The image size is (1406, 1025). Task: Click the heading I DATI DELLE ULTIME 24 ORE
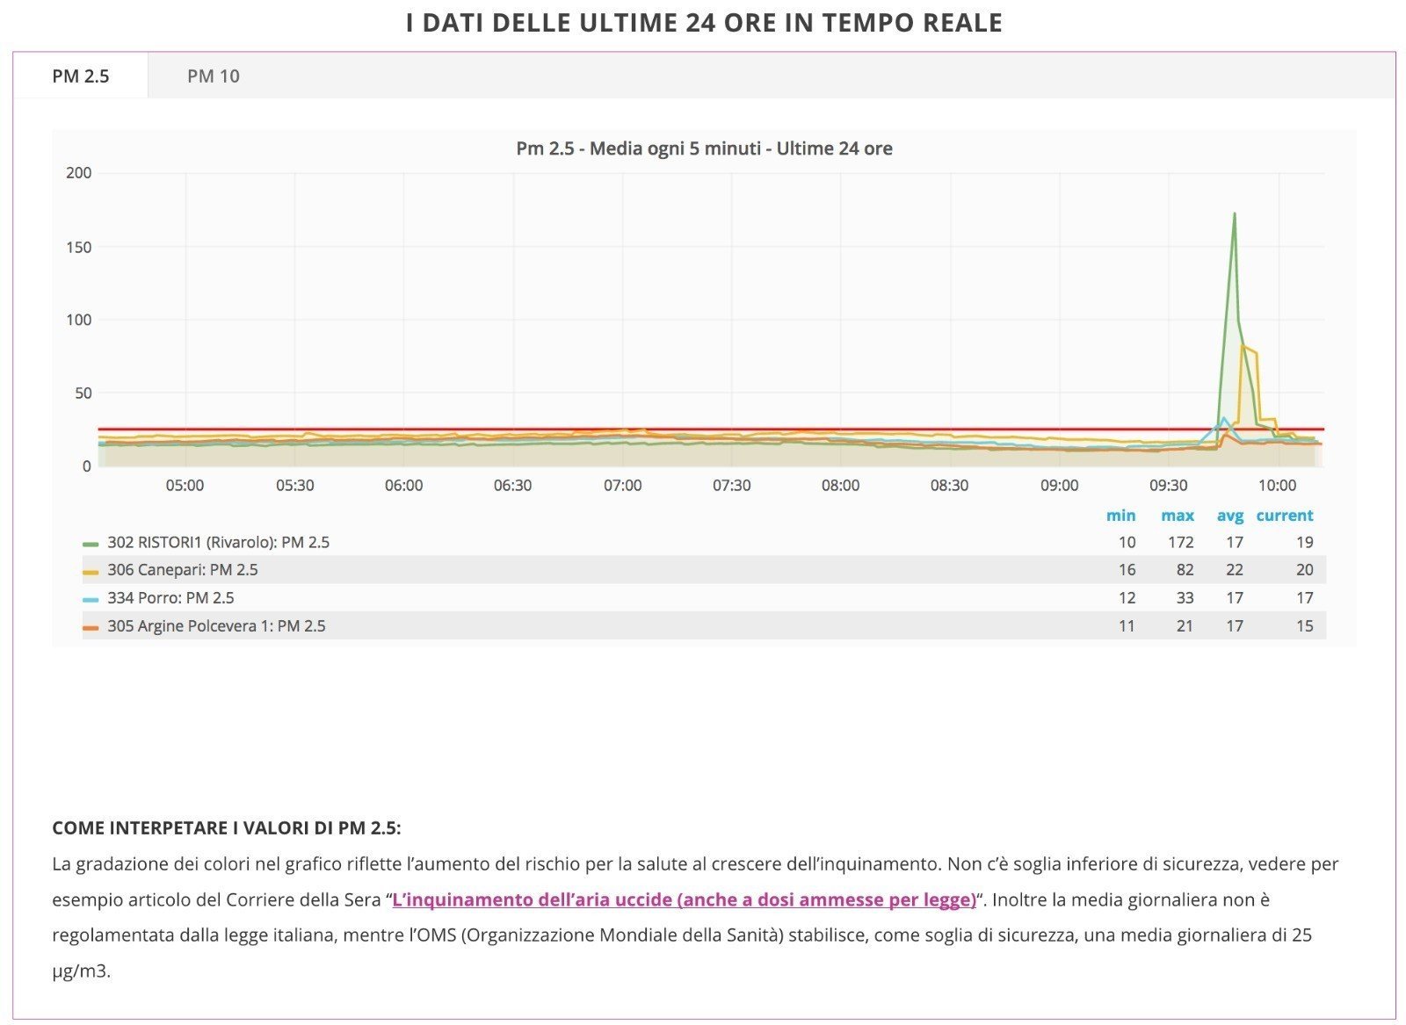click(704, 23)
